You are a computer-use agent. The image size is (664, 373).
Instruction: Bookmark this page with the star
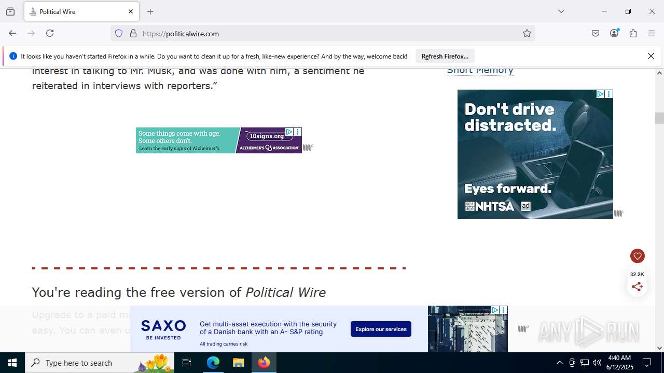527,33
